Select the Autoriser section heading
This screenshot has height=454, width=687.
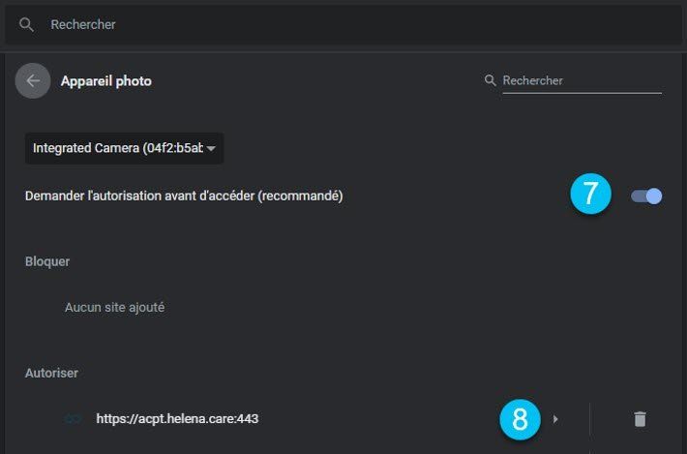point(51,374)
